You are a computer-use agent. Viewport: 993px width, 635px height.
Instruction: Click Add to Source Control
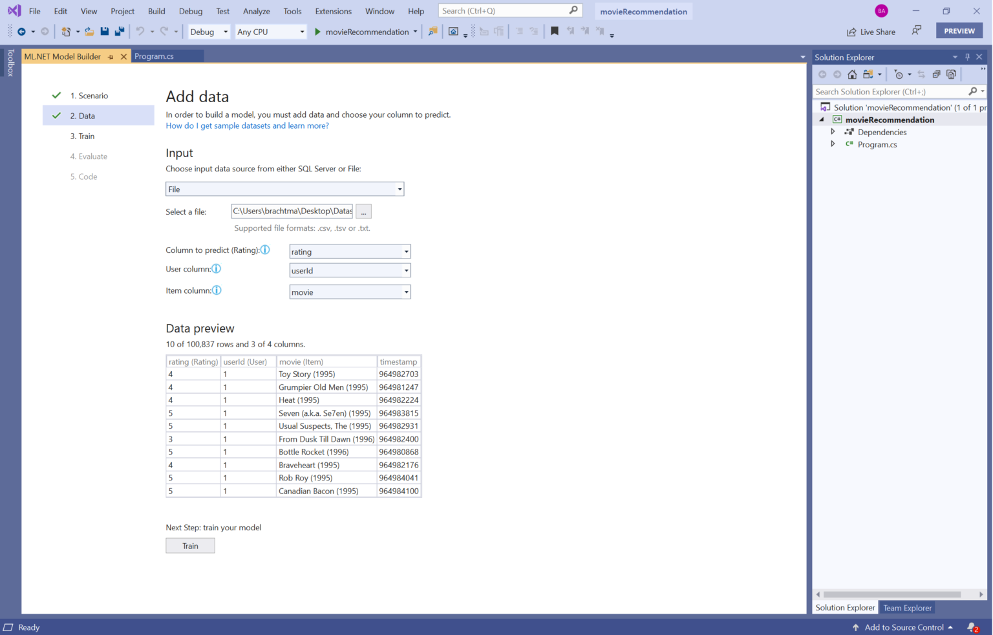pyautogui.click(x=902, y=627)
